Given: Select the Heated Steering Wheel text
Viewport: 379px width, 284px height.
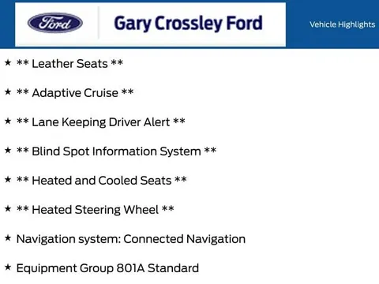Looking at the screenshot, I should click(x=96, y=210).
